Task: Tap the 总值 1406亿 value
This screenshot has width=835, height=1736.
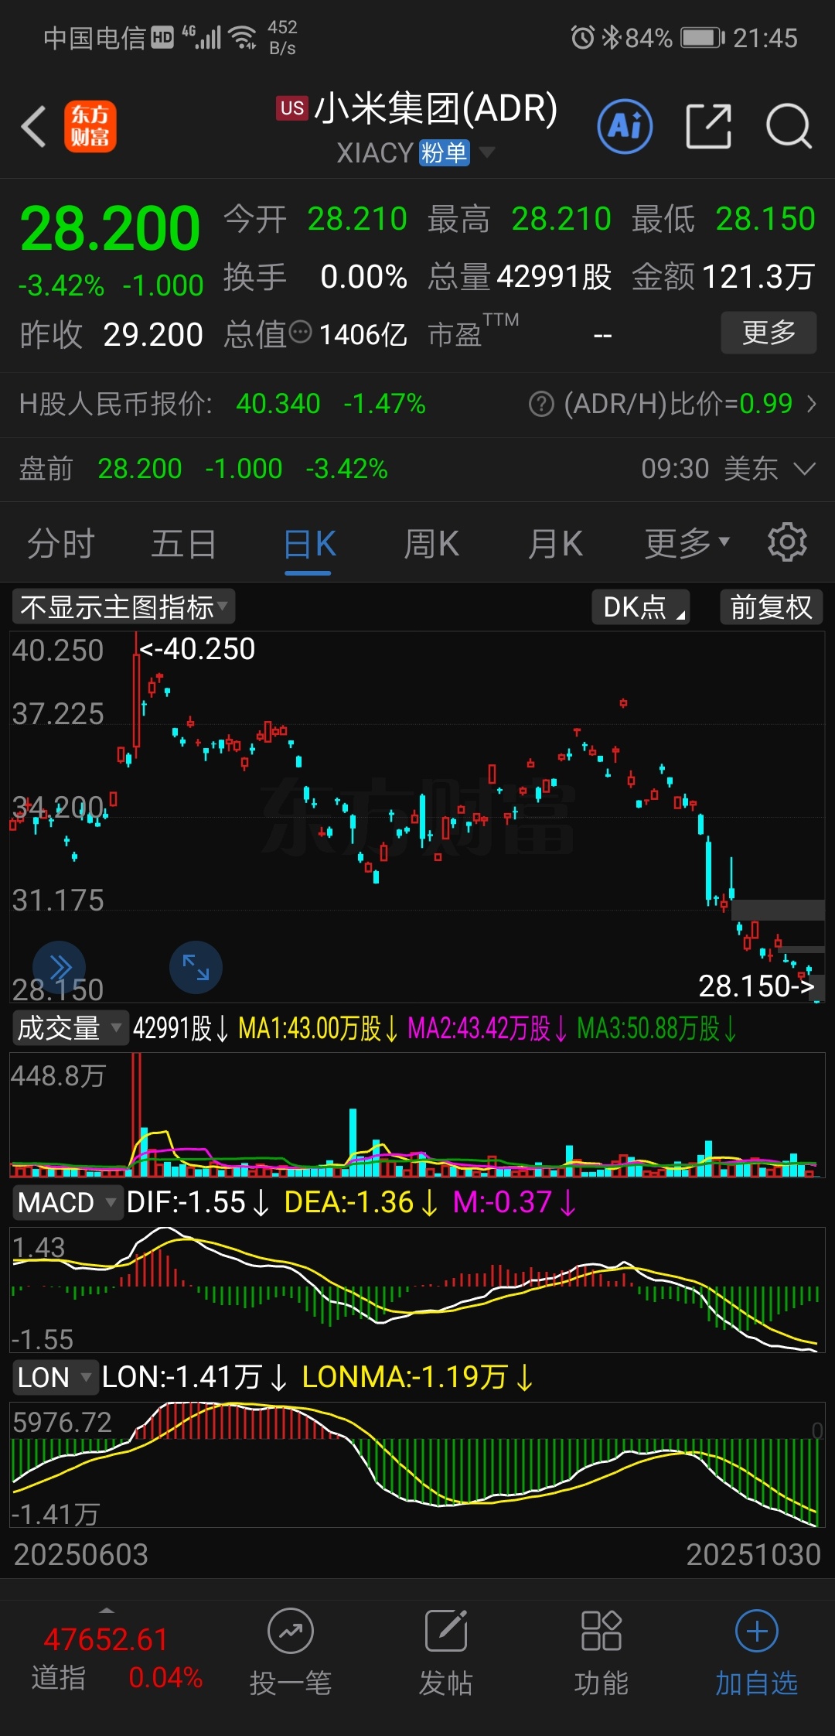Action: (x=363, y=335)
